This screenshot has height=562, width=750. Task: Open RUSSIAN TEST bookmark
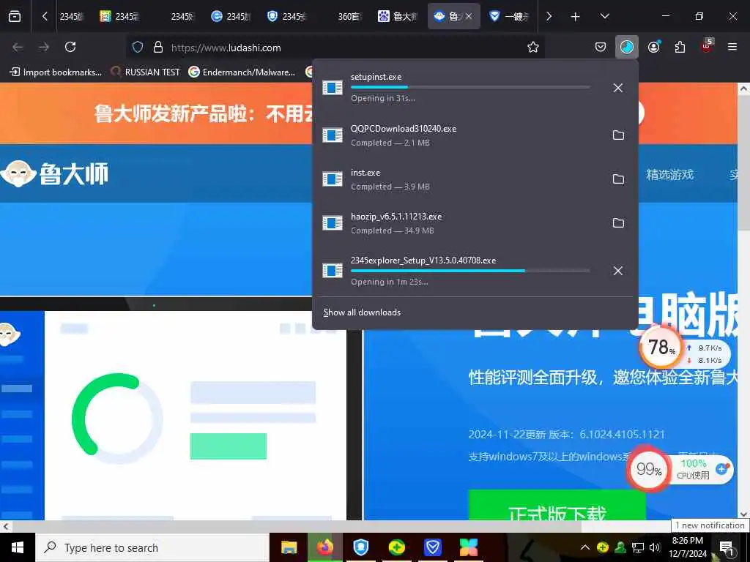[x=145, y=72]
